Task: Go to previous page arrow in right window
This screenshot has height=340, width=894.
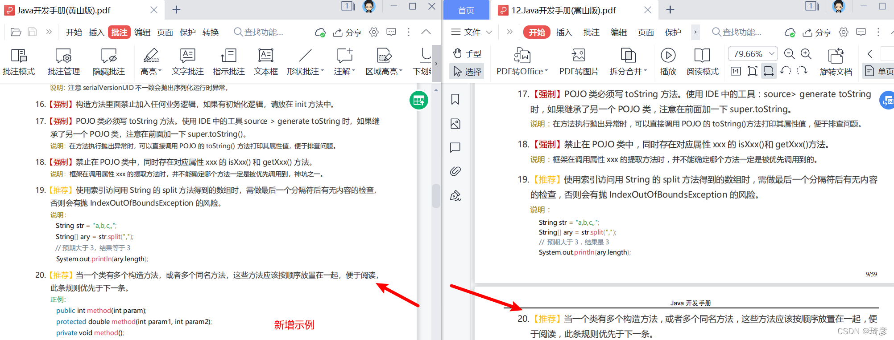Action: click(x=869, y=54)
